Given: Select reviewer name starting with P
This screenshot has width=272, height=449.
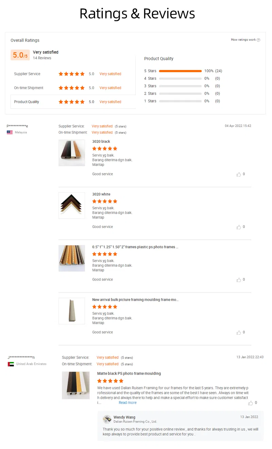Looking at the screenshot, I should click(17, 126).
